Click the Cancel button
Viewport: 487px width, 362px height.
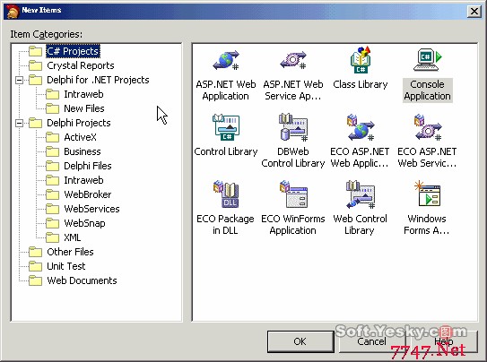(371, 341)
